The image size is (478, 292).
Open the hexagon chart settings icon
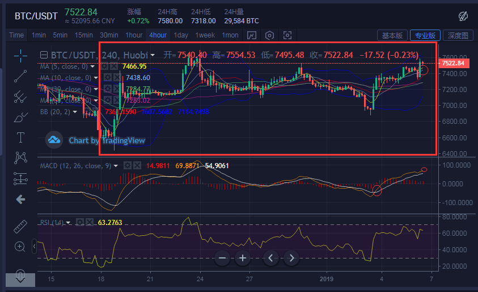click(x=269, y=35)
